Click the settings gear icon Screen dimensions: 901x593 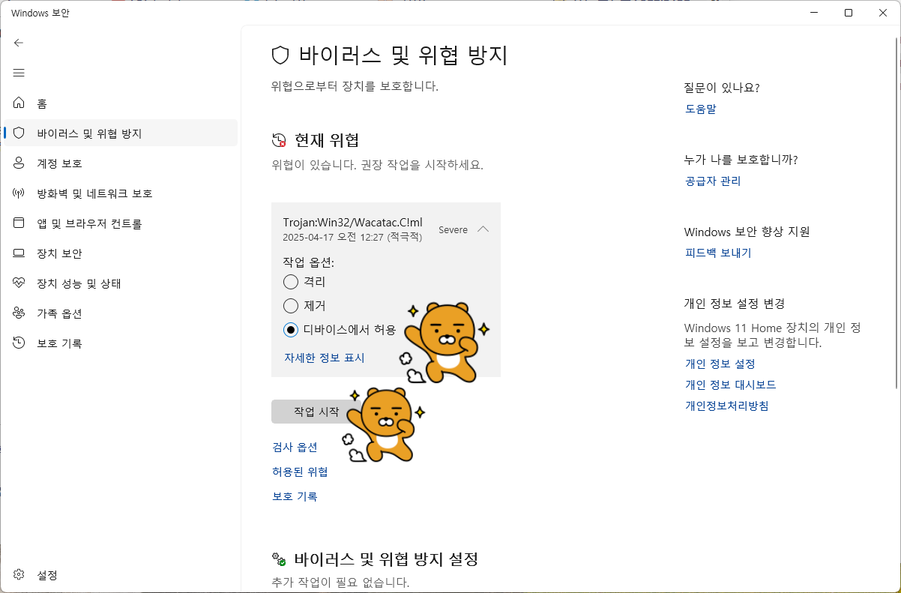(19, 575)
